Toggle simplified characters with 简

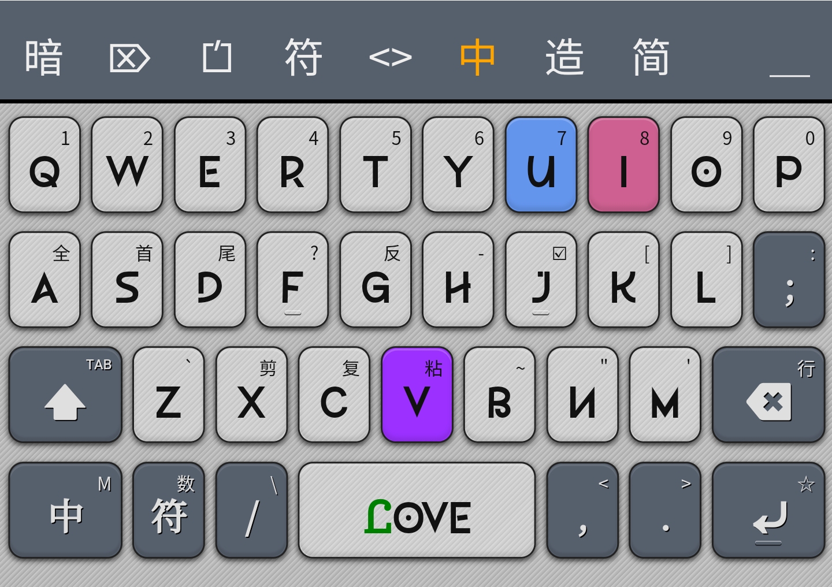pos(651,57)
